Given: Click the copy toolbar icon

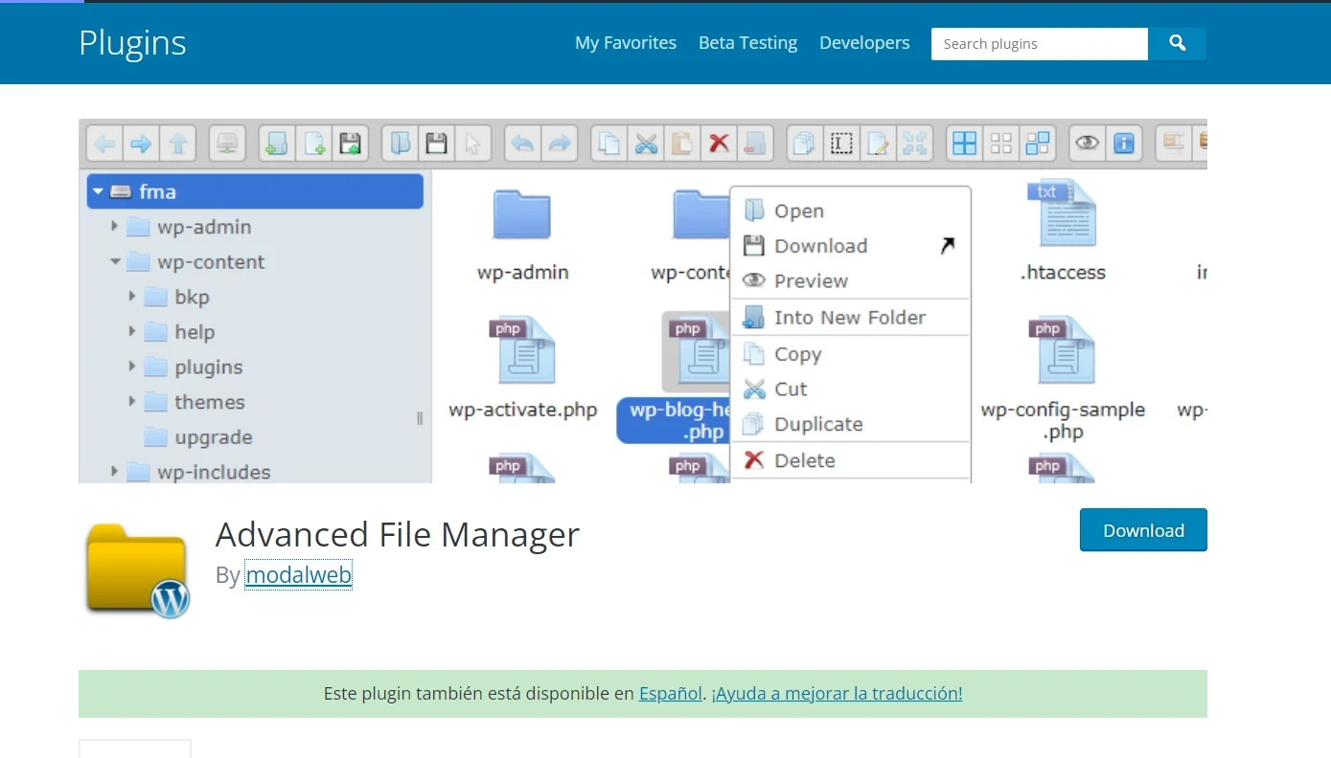Looking at the screenshot, I should [608, 144].
